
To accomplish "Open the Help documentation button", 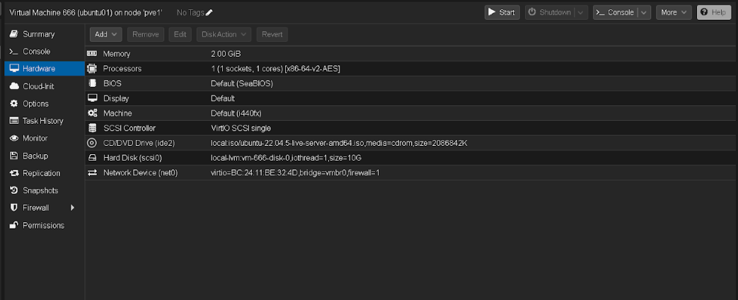I will point(713,13).
